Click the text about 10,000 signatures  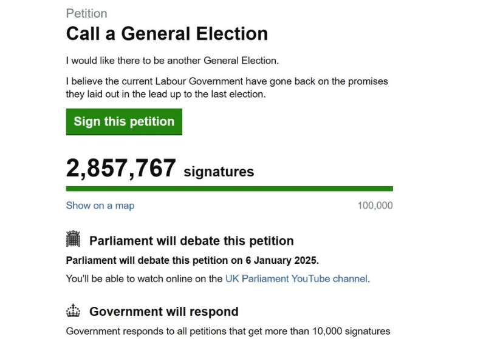[x=227, y=331]
